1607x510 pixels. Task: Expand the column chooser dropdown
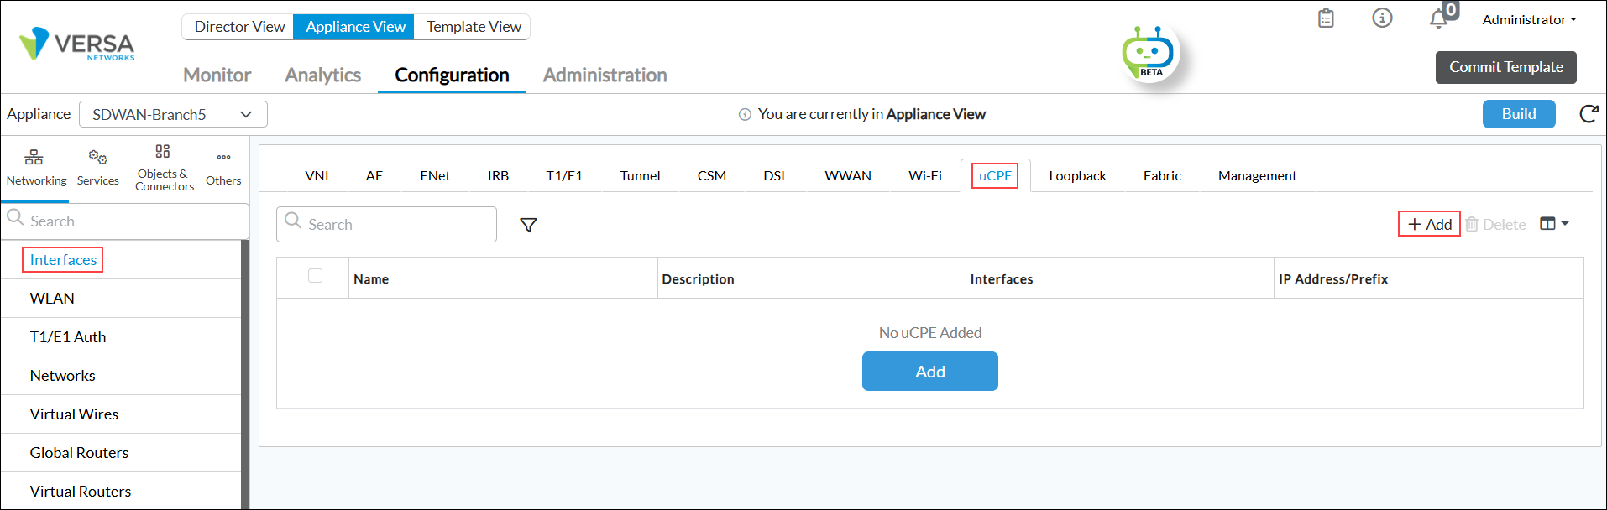click(1554, 224)
